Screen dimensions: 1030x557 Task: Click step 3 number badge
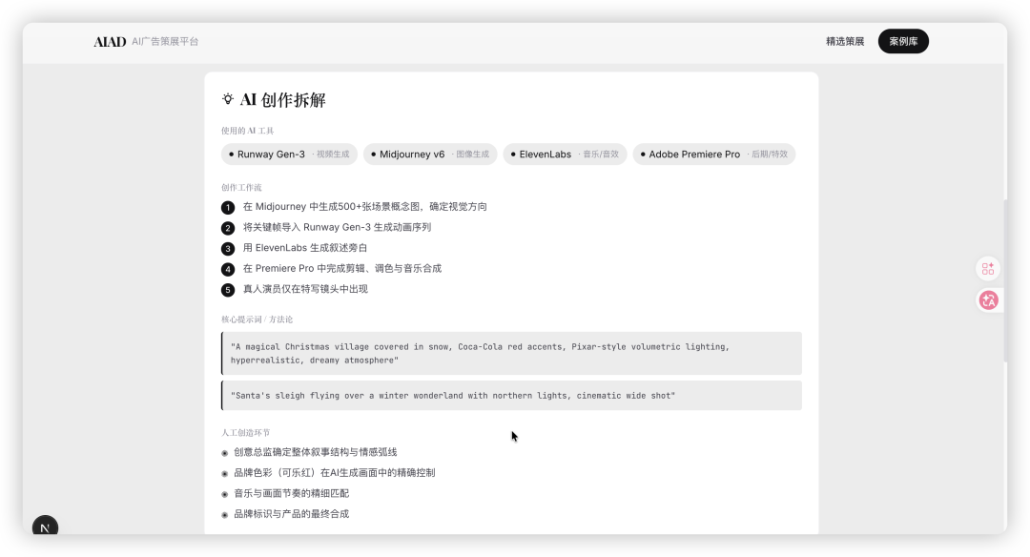pos(228,249)
